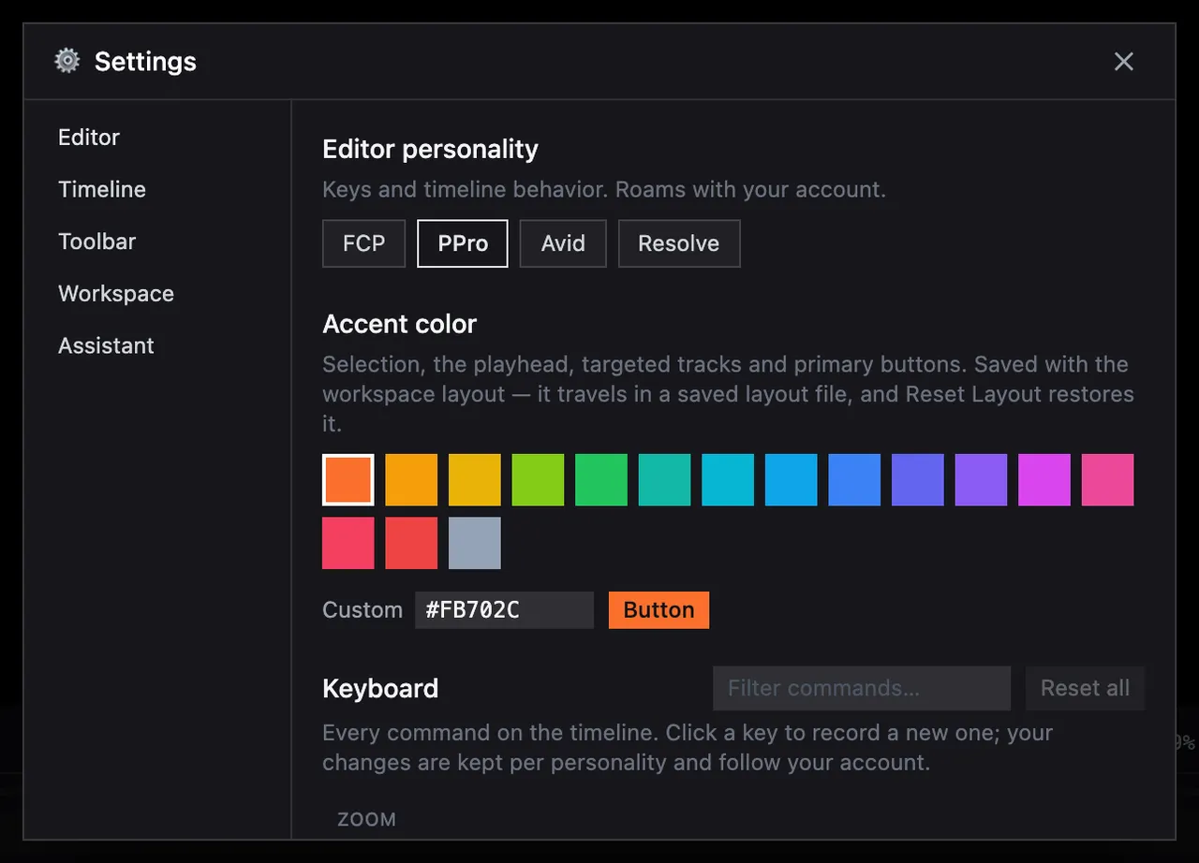The image size is (1199, 863).
Task: Open the Editor settings section
Action: pos(89,138)
